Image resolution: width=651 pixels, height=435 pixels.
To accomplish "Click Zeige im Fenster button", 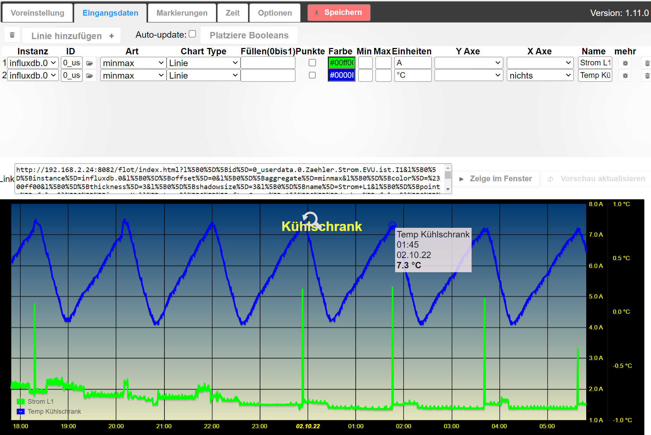I will [496, 179].
